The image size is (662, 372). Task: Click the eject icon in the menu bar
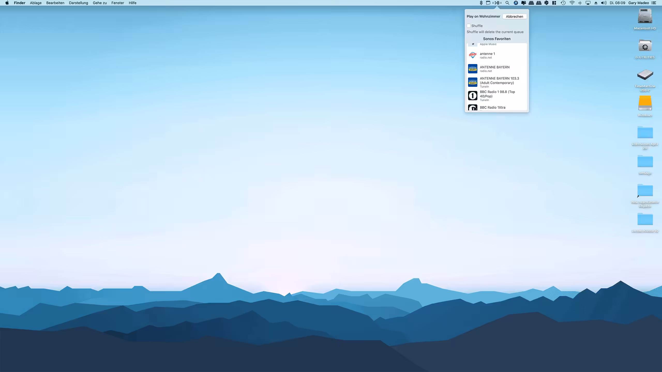tap(596, 3)
